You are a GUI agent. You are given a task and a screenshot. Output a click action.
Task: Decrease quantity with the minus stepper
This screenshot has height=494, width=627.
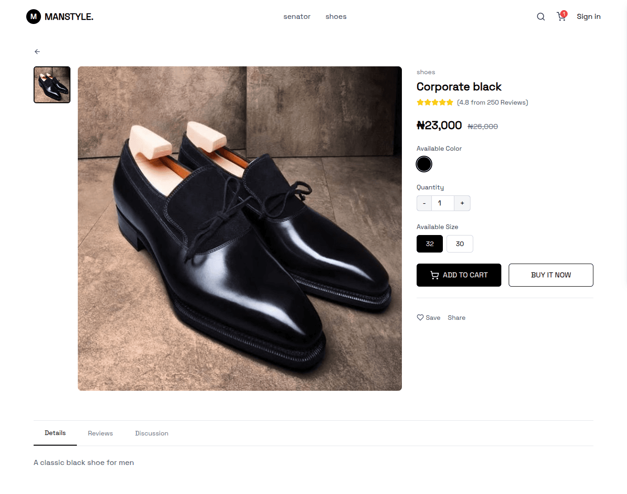(x=424, y=203)
